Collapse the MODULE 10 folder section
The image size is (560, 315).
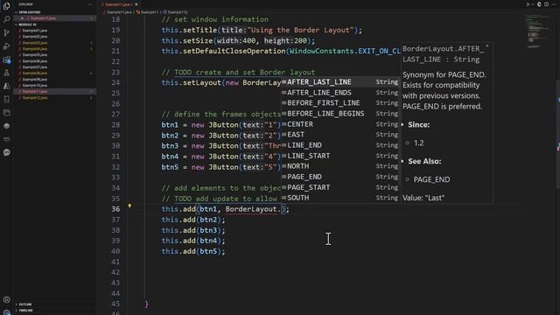[54, 24]
